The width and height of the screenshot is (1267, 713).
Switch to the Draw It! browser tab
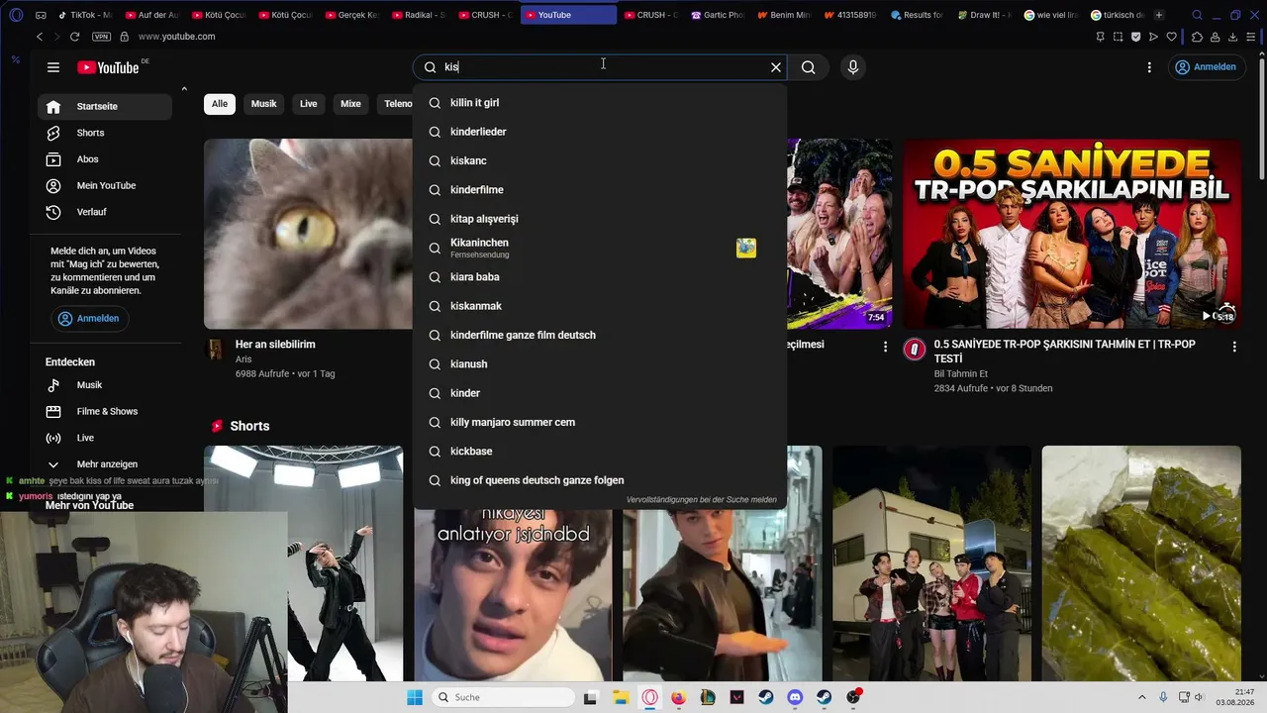click(x=984, y=15)
